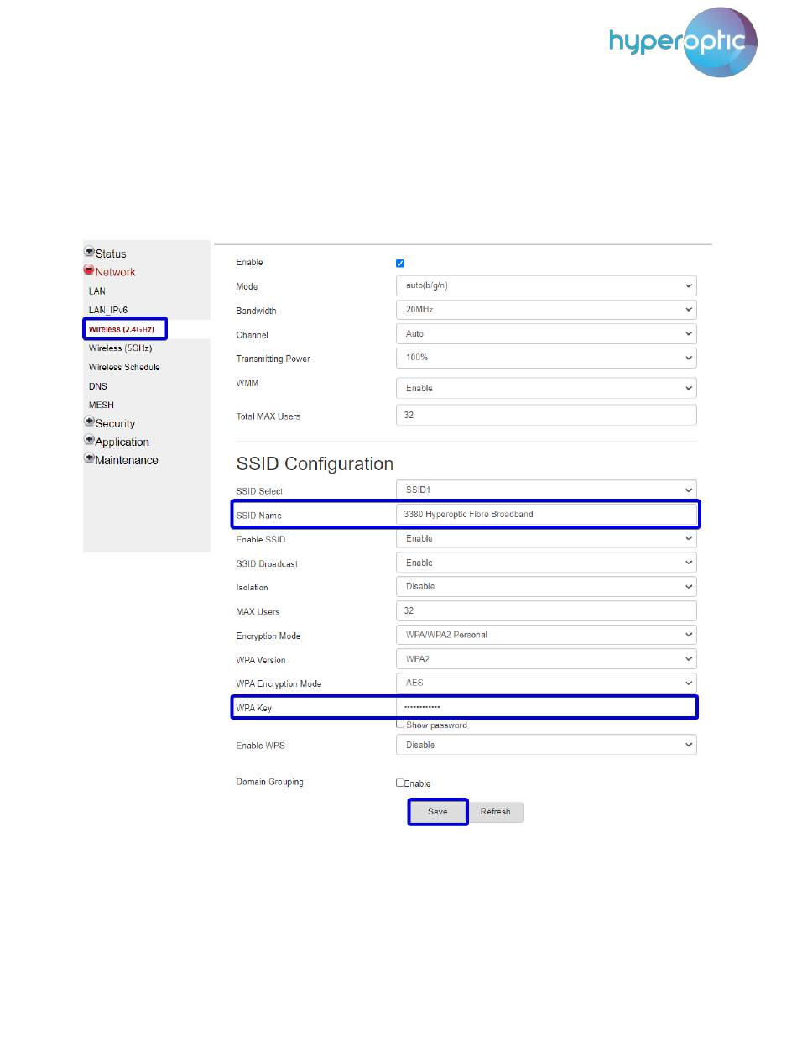The height and width of the screenshot is (1042, 797).
Task: Open the Mode auto(b/g/n) dropdown
Action: point(546,286)
